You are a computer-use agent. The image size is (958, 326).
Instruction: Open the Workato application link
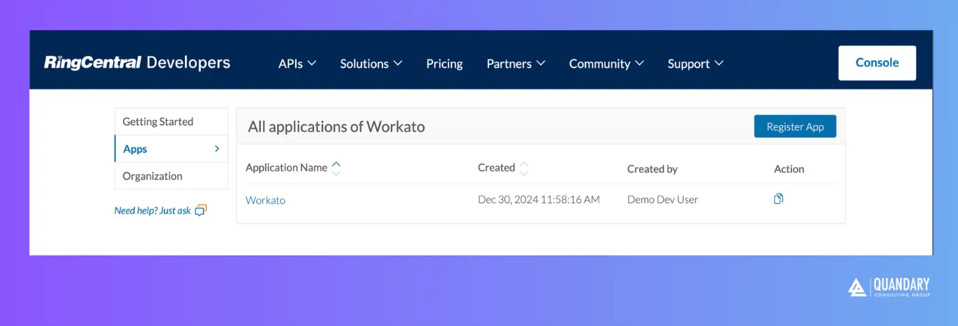pos(265,200)
